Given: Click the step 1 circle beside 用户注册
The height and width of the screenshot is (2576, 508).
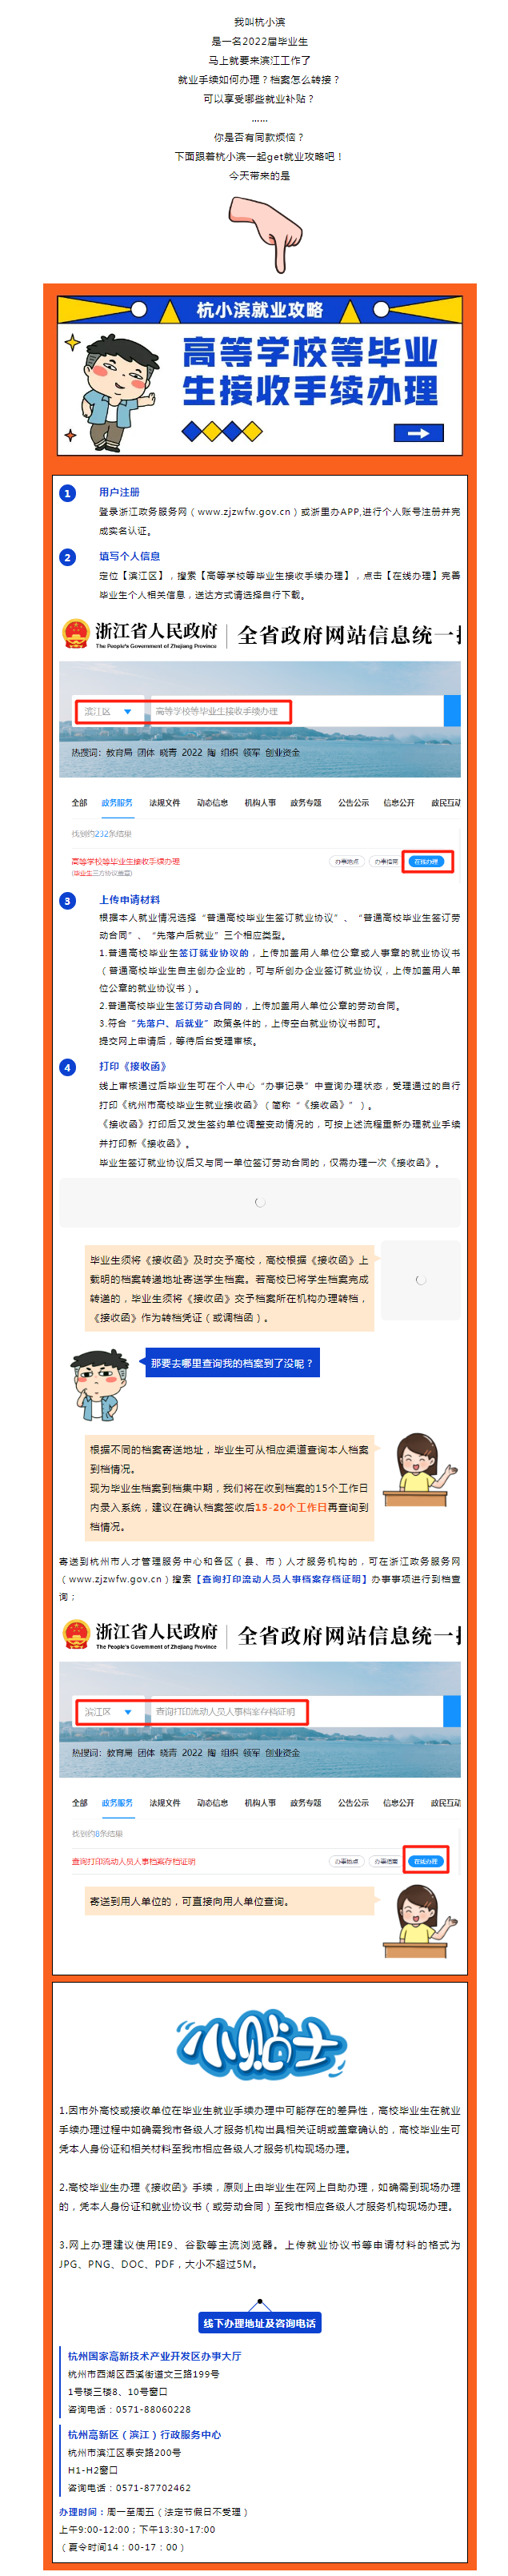Looking at the screenshot, I should point(68,493).
